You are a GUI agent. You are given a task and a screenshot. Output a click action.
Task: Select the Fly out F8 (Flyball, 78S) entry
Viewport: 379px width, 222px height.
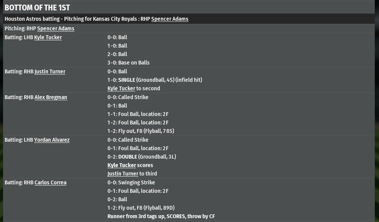click(141, 131)
